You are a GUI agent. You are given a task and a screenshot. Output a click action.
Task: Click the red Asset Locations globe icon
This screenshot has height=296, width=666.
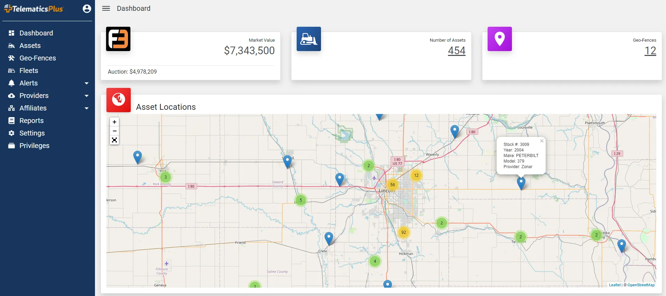119,100
